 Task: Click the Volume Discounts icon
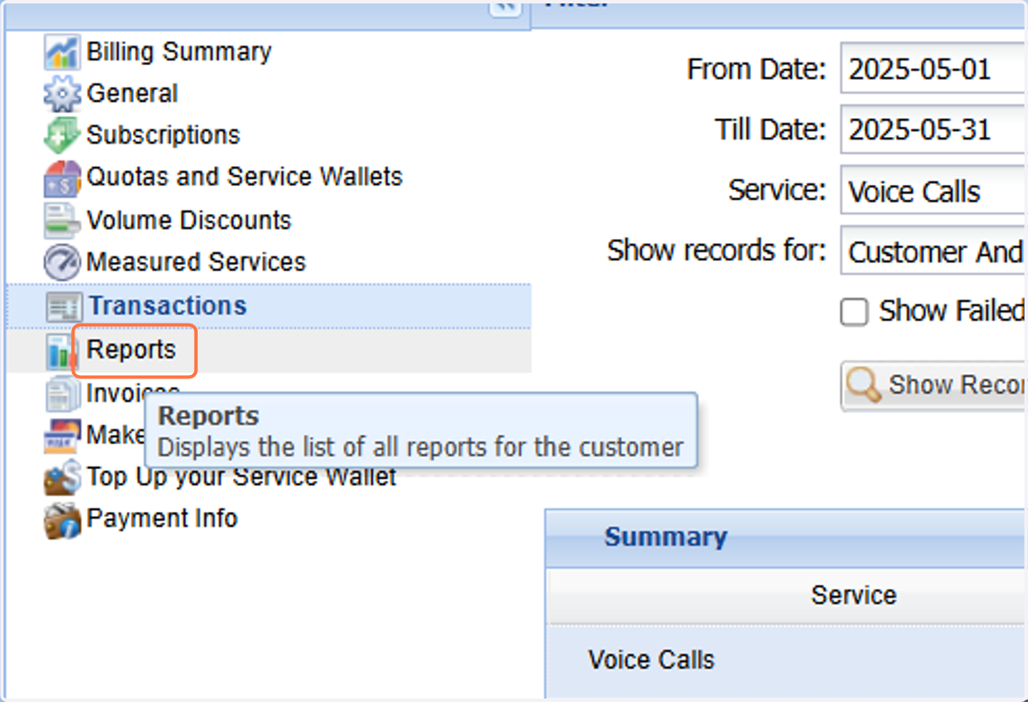pos(62,221)
